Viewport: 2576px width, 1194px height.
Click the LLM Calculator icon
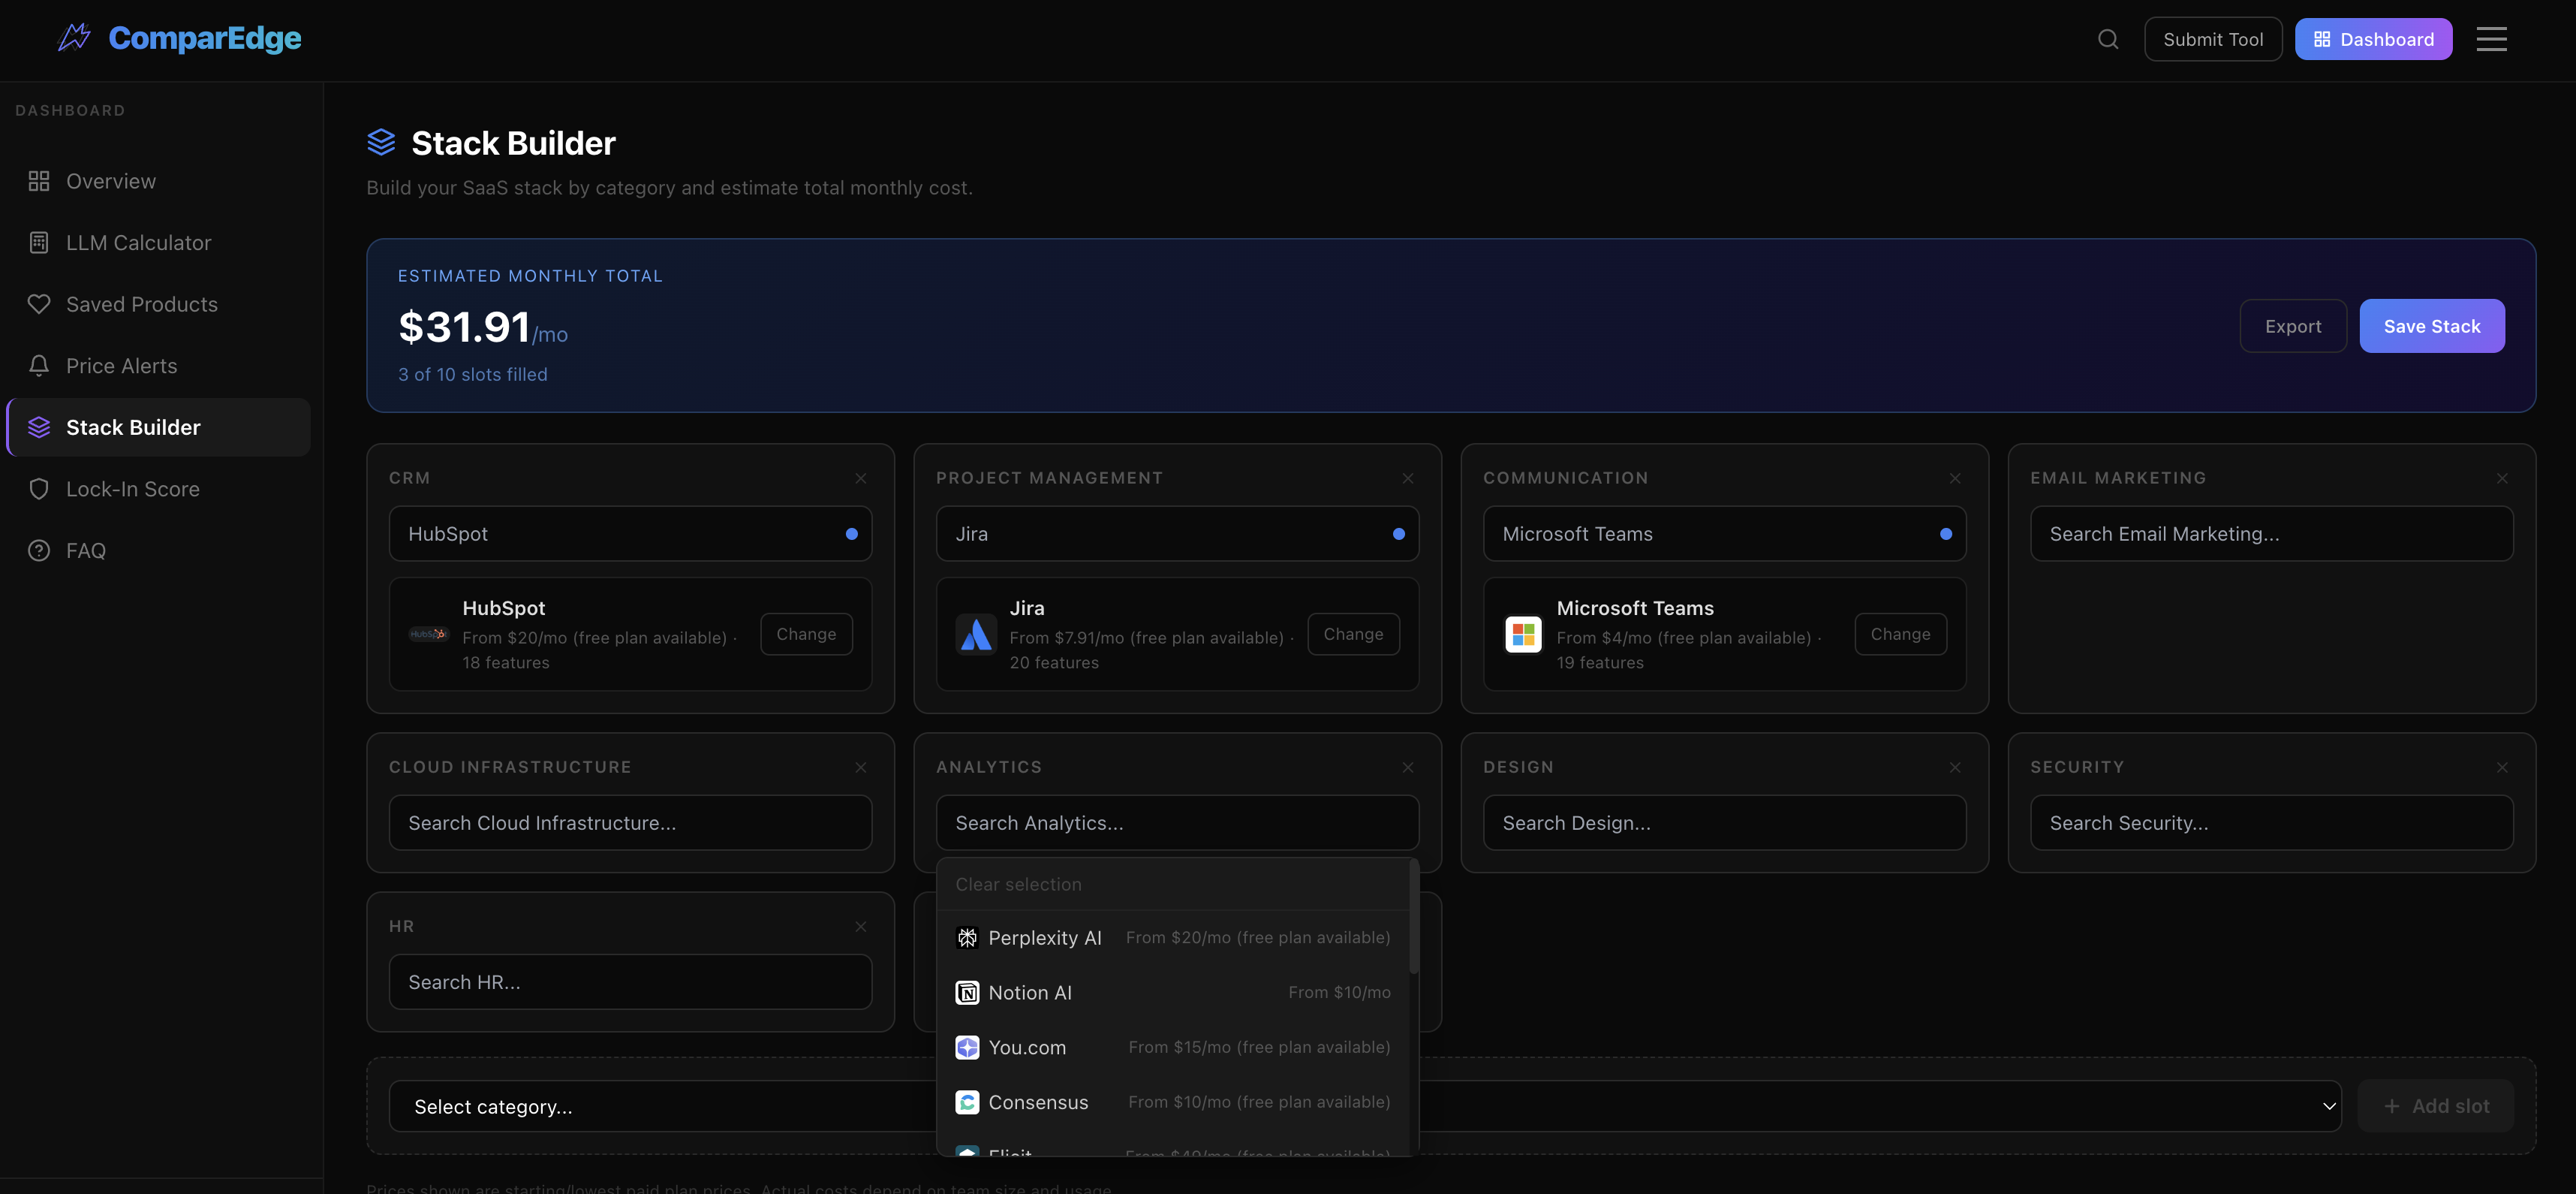(39, 243)
